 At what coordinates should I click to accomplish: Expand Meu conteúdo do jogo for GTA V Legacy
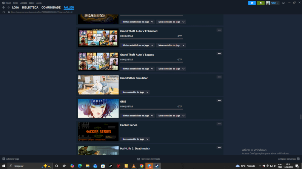[x=171, y=69]
